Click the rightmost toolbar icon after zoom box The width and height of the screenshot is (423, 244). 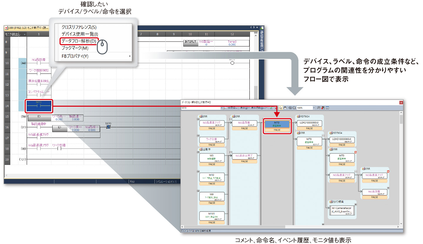coord(327,108)
